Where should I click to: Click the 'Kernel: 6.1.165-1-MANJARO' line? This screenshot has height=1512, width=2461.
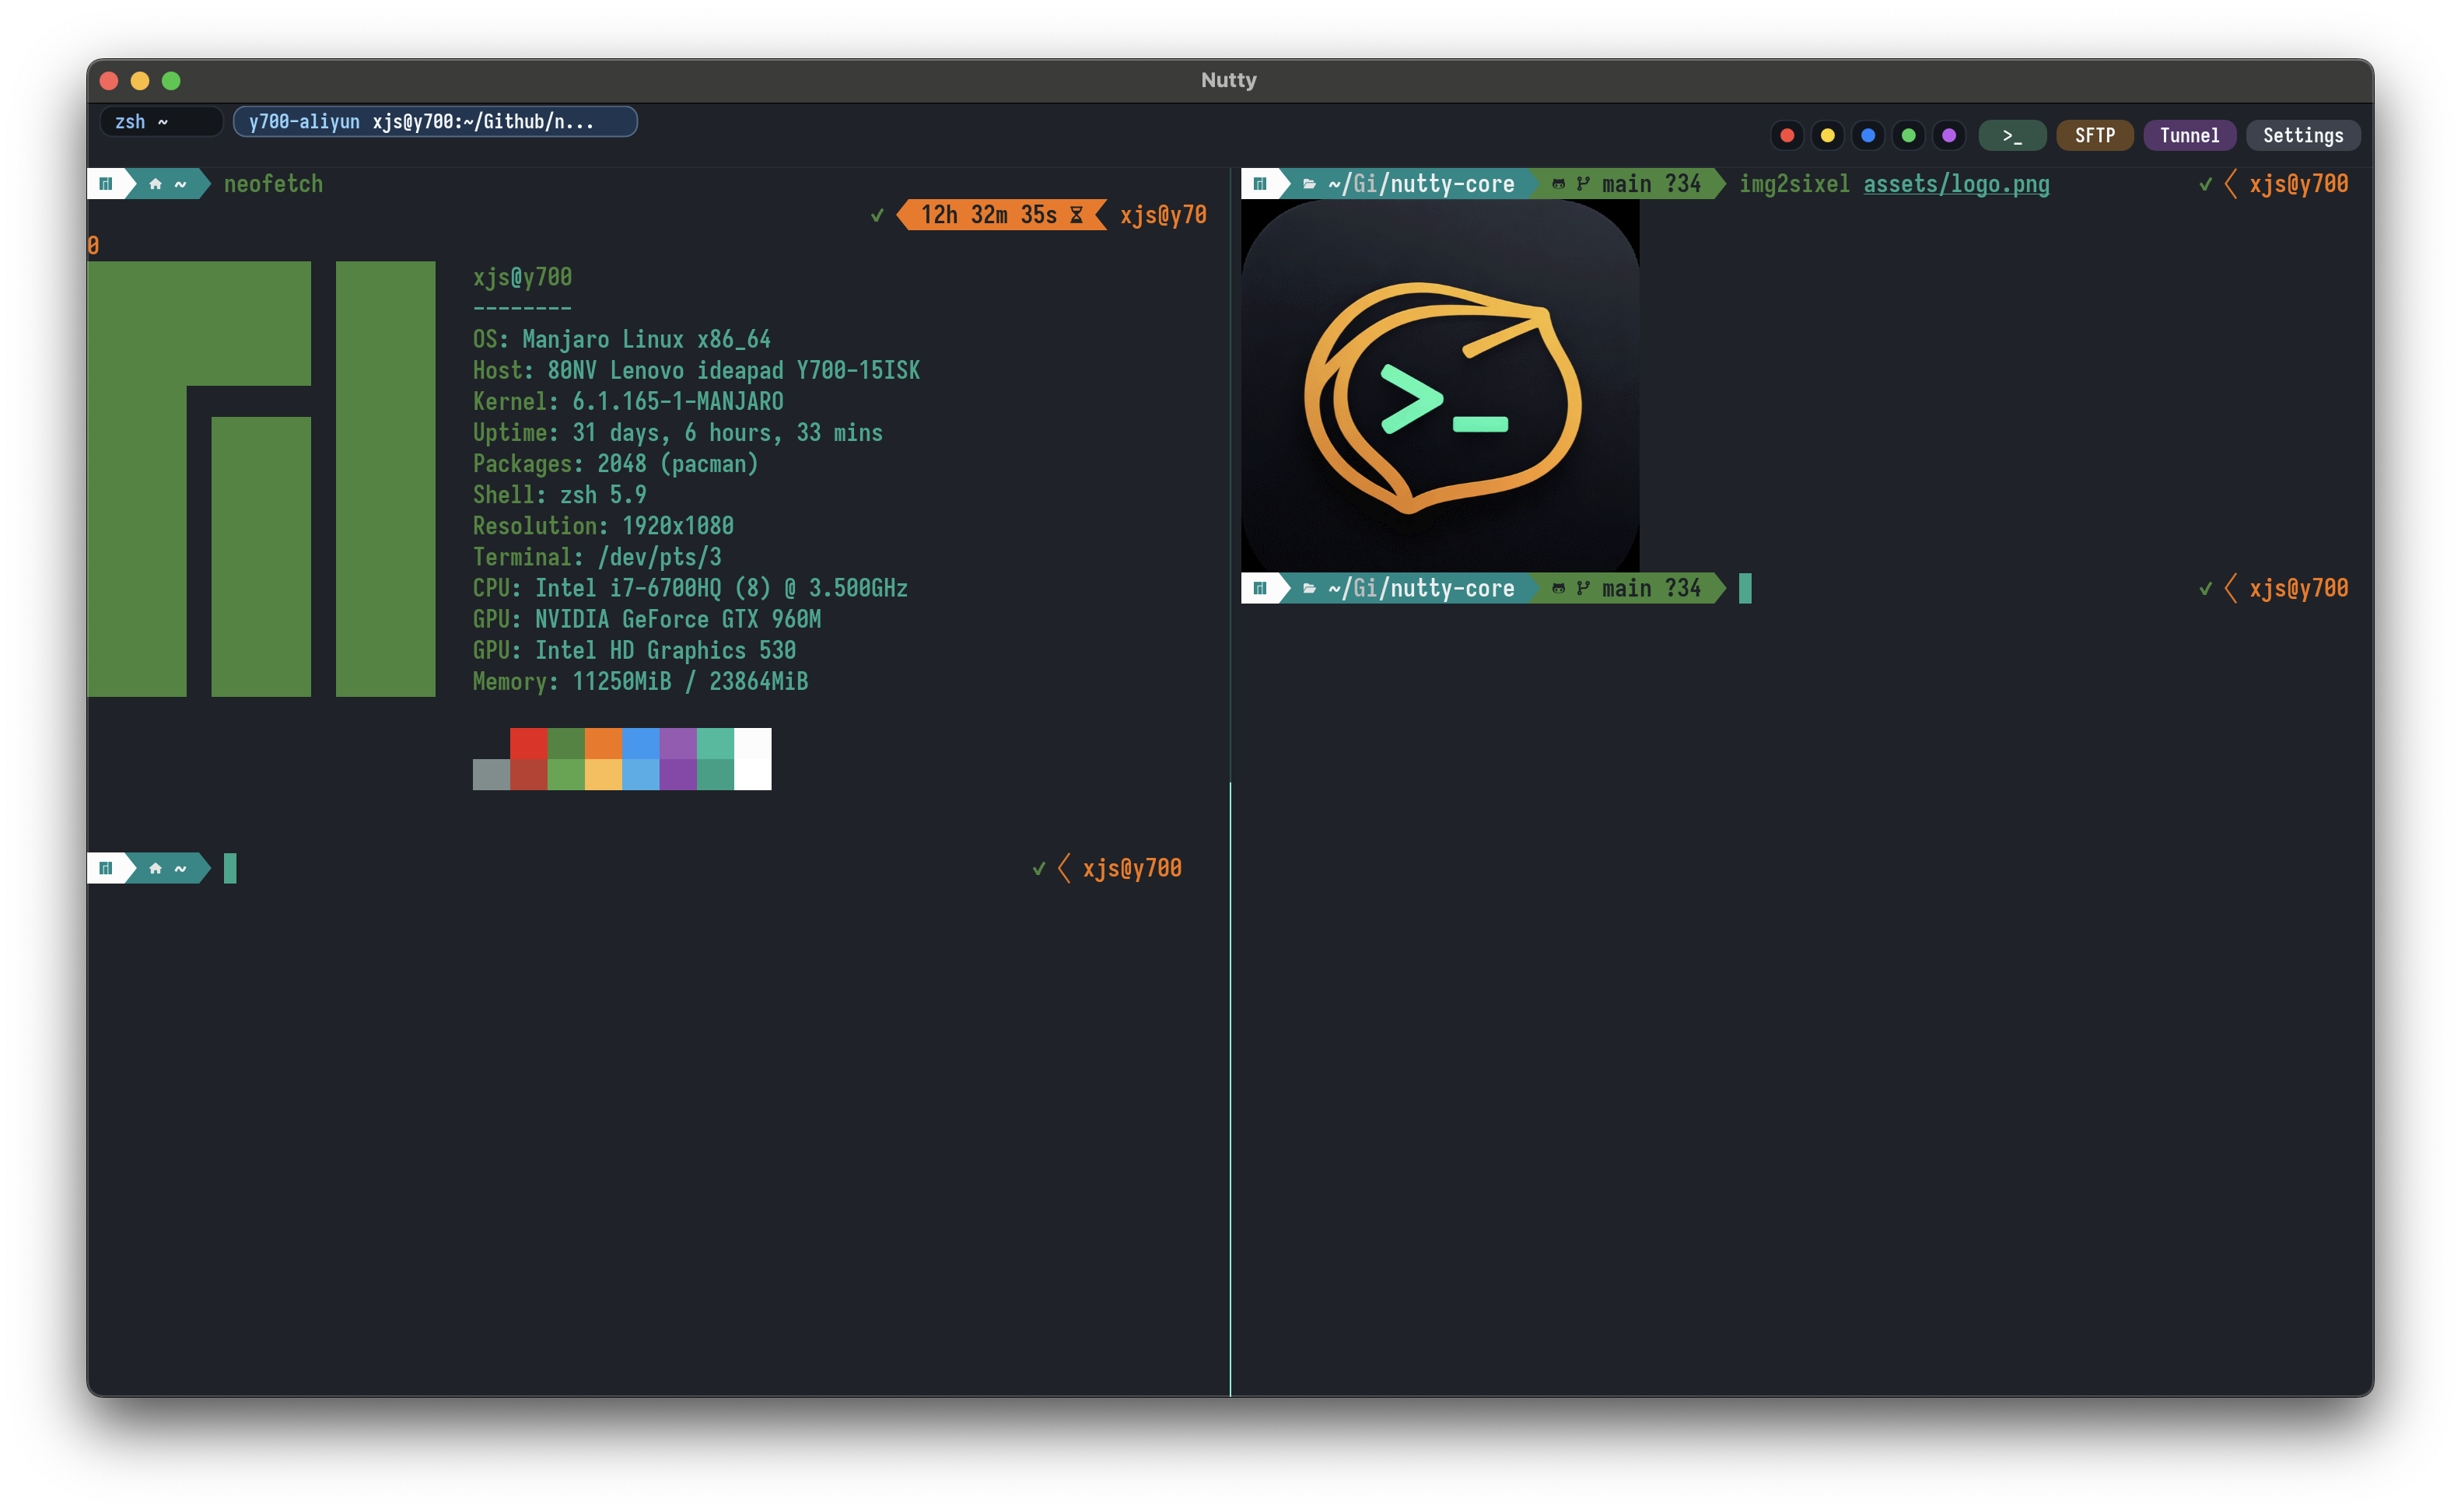[628, 401]
